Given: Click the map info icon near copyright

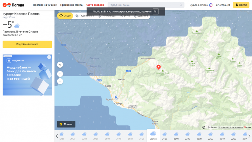Looking at the screenshot, I should (x=204, y=127).
